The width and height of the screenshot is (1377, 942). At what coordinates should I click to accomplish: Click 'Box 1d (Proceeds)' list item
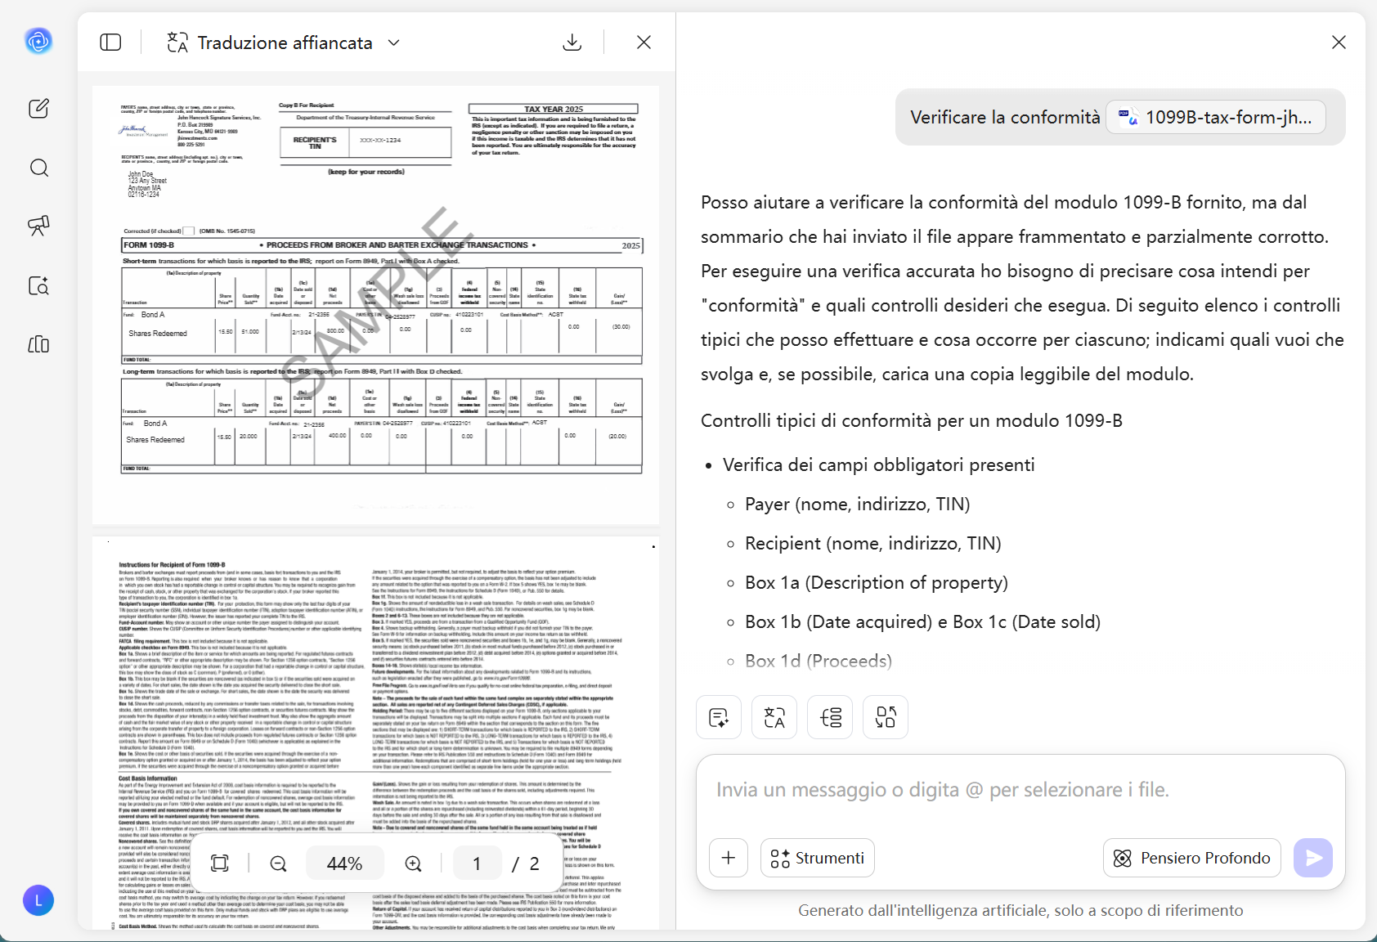coord(818,661)
